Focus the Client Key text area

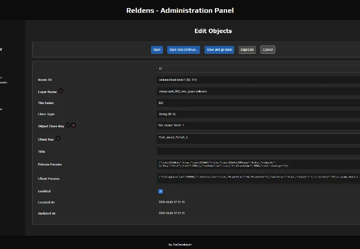tap(258, 139)
